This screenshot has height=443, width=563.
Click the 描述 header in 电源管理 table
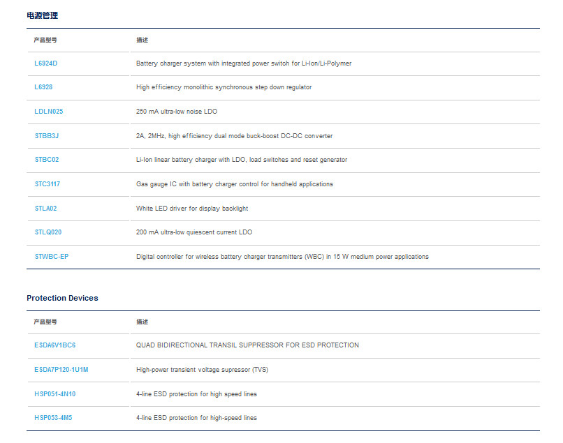click(x=142, y=40)
